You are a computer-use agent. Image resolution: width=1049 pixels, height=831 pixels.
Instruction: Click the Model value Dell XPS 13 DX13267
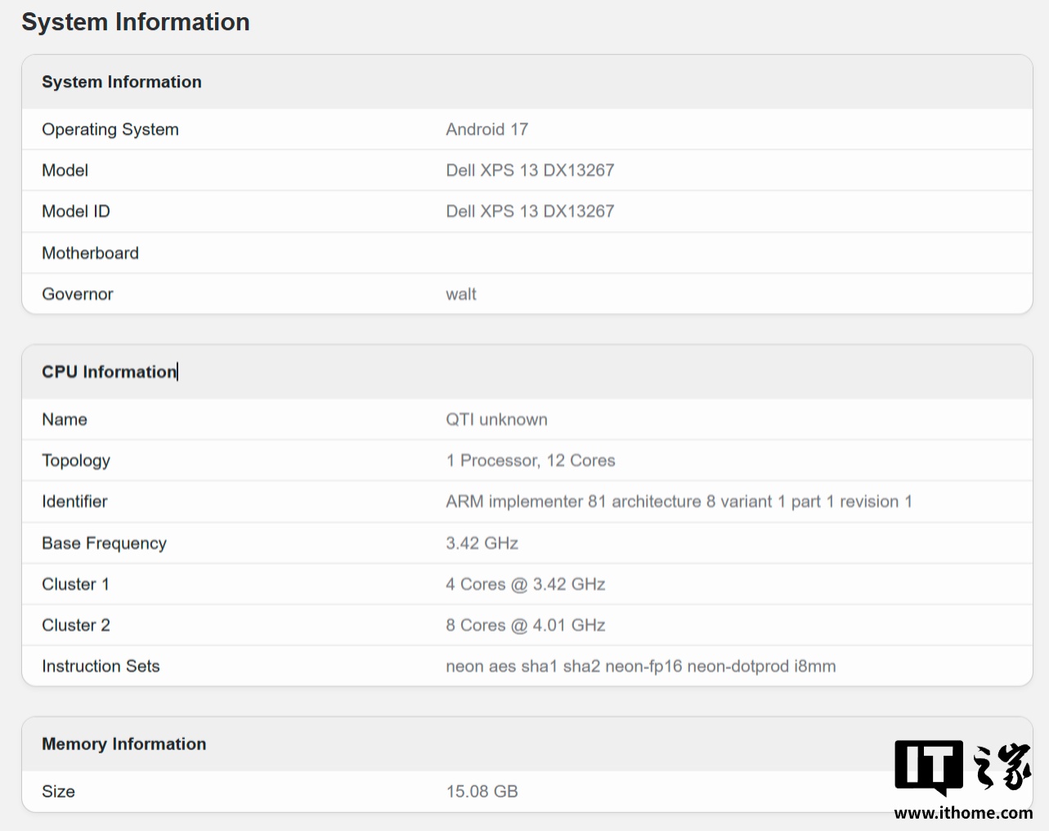(530, 170)
